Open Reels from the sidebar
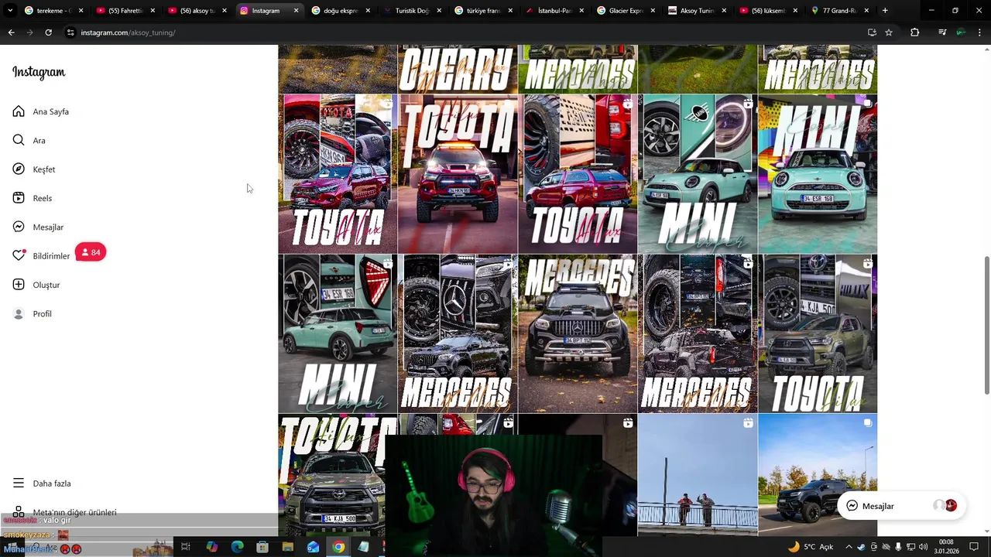 (x=33, y=198)
